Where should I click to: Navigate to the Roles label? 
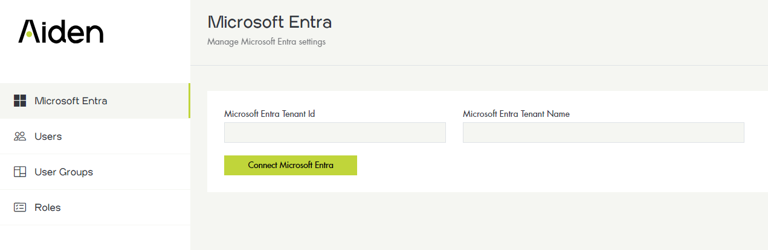tap(48, 207)
